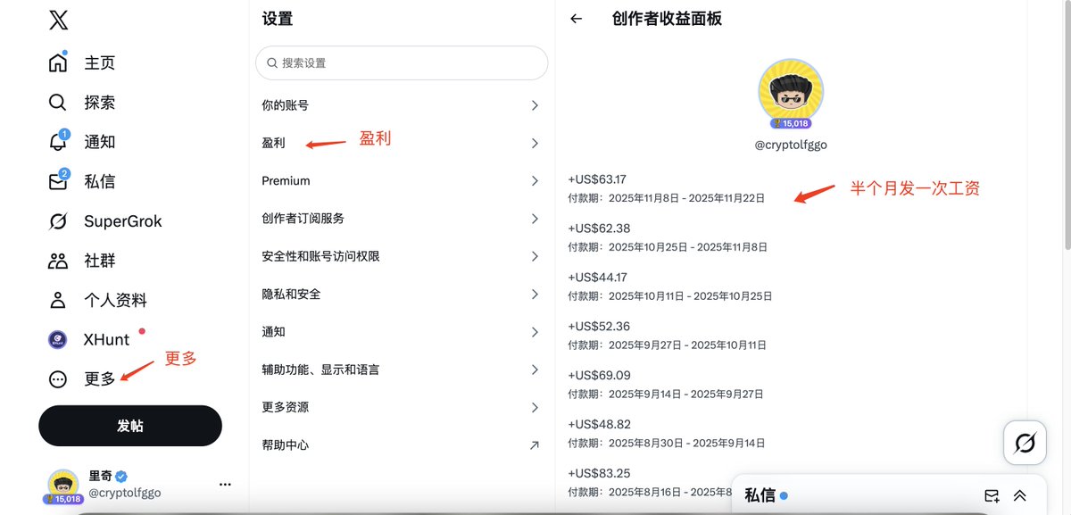Open the 通知 bell icon
The width and height of the screenshot is (1071, 515).
click(58, 141)
